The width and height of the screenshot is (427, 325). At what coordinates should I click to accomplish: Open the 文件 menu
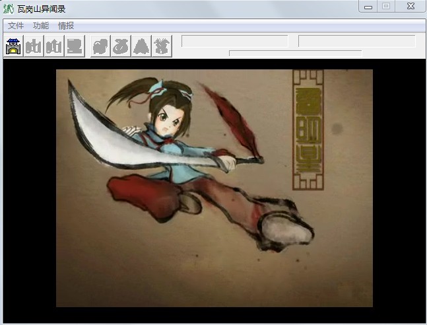(x=16, y=26)
